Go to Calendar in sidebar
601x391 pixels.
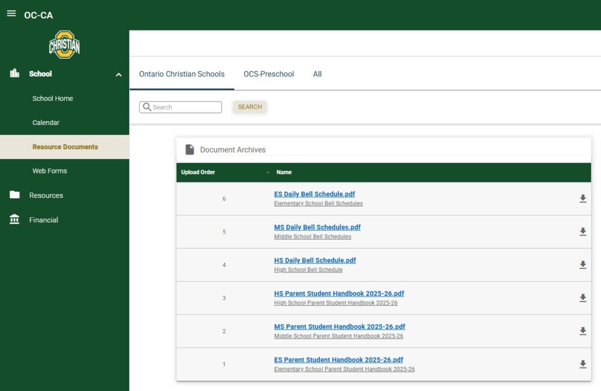(46, 123)
